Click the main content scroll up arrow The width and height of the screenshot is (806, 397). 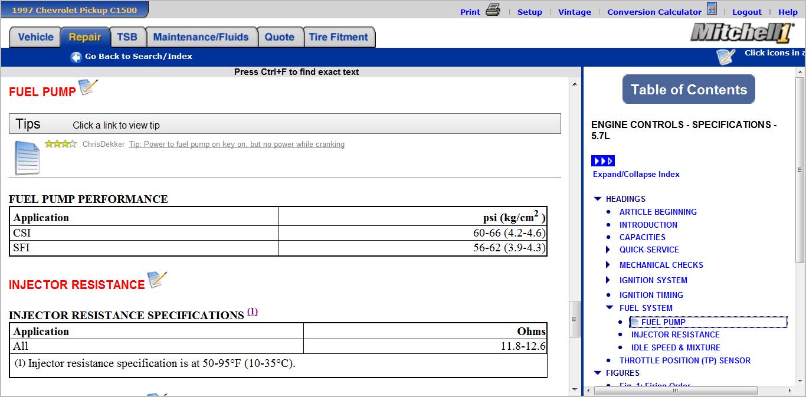coord(575,85)
